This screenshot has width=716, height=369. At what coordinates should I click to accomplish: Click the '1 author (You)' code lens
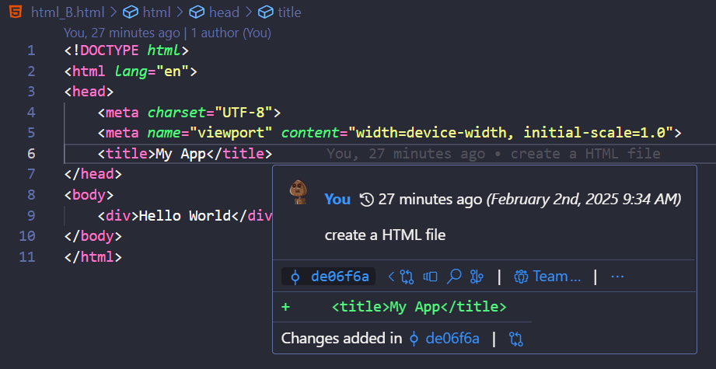coord(231,33)
